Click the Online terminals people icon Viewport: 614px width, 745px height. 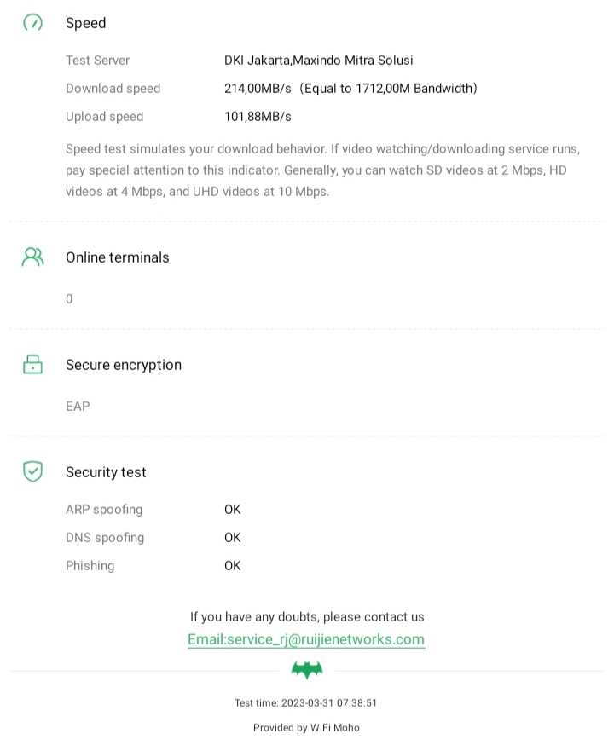[x=32, y=257]
